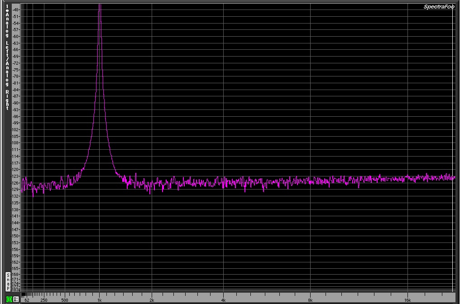Click the -90 dB scale label

16,103
